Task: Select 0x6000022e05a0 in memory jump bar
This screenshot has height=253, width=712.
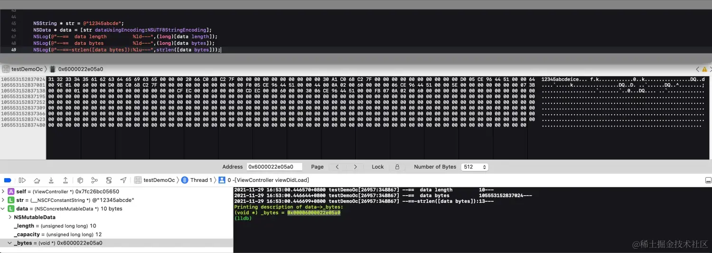Action: coord(81,69)
